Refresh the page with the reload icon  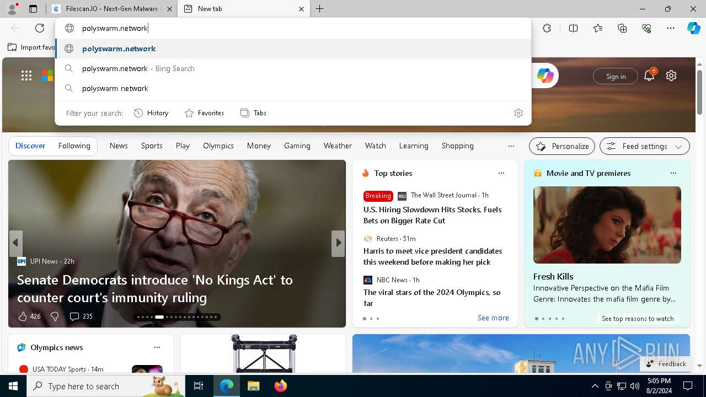pyautogui.click(x=40, y=28)
